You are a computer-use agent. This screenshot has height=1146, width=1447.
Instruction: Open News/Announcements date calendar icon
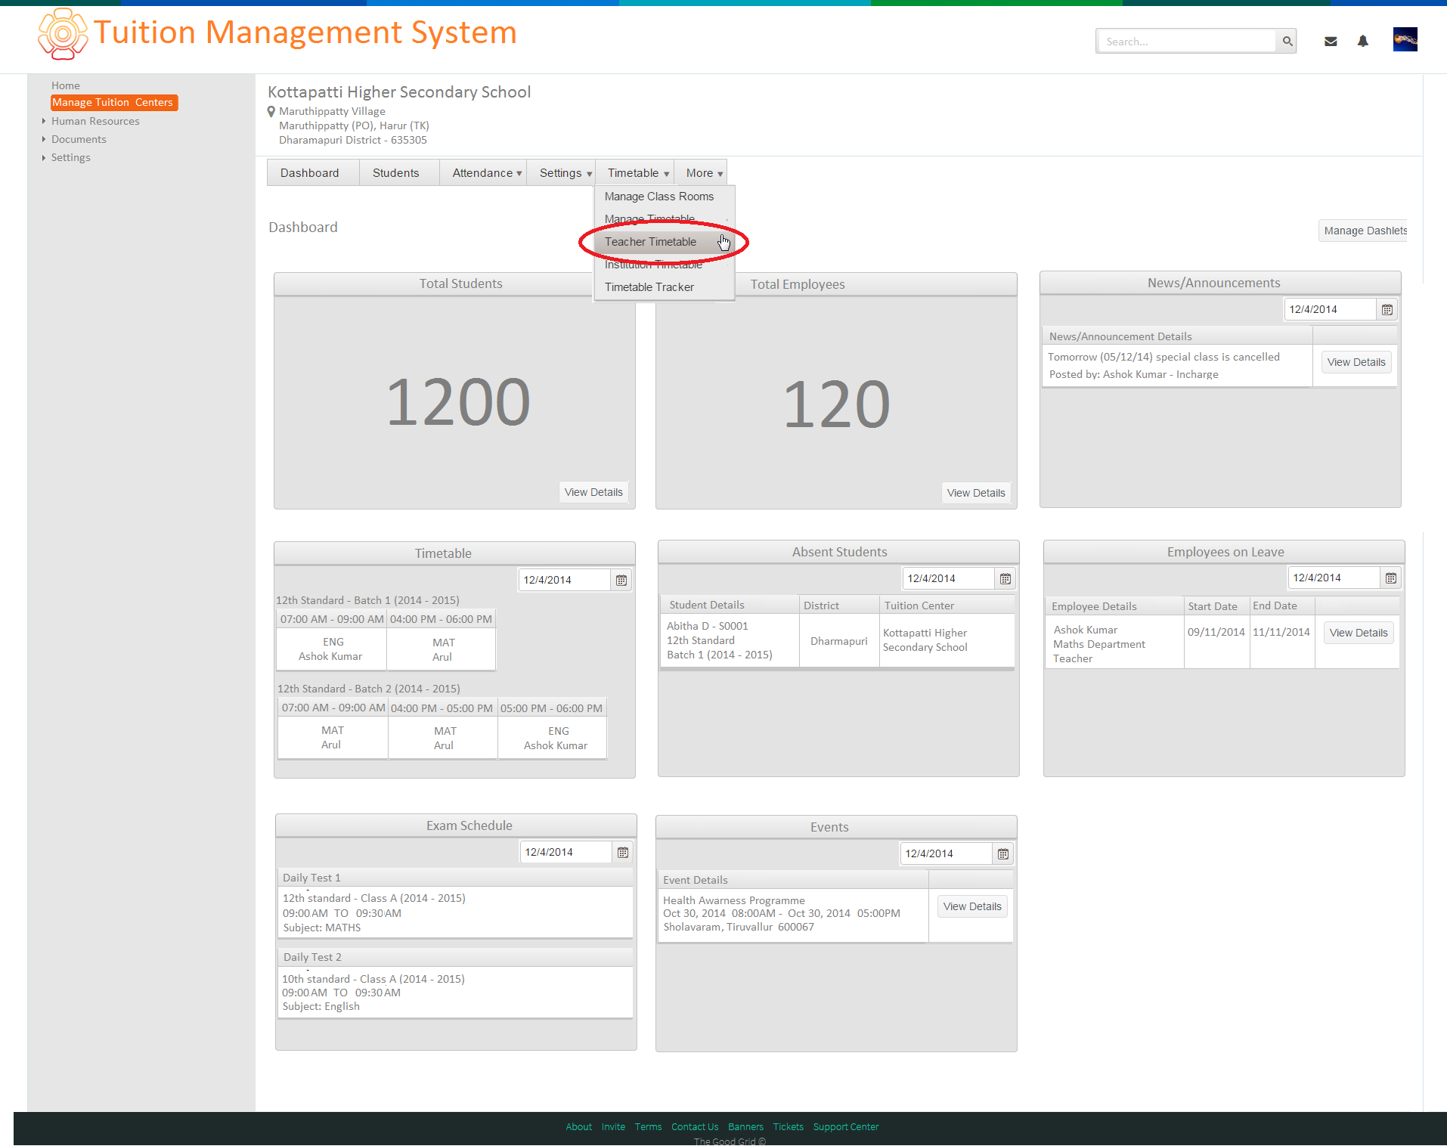[x=1387, y=310]
